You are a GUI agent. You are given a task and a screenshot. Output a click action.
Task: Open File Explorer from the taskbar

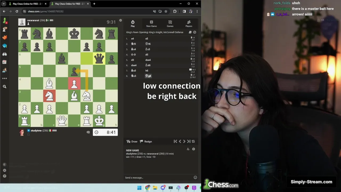tap(155, 188)
